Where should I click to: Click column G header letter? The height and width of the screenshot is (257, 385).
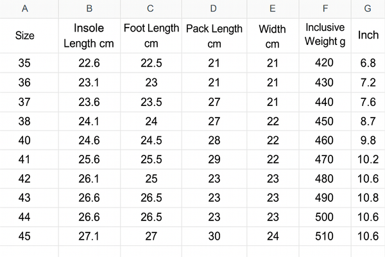[368, 8]
